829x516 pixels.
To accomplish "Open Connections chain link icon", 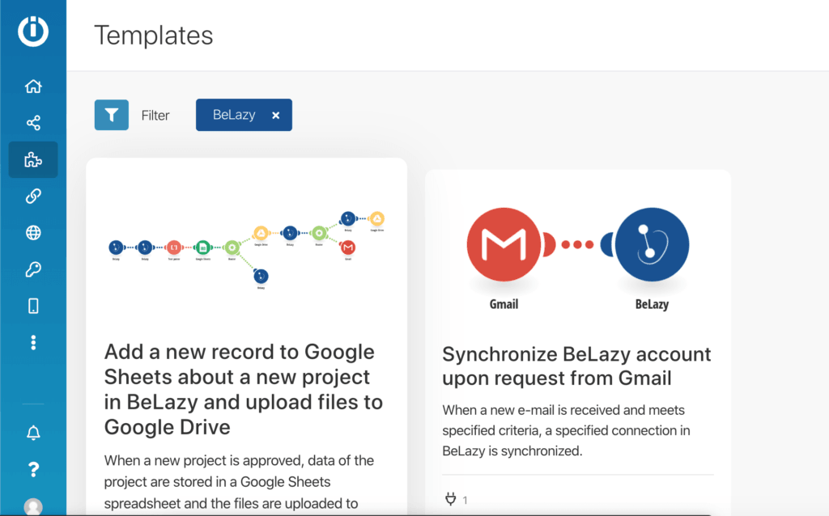I will (x=33, y=196).
